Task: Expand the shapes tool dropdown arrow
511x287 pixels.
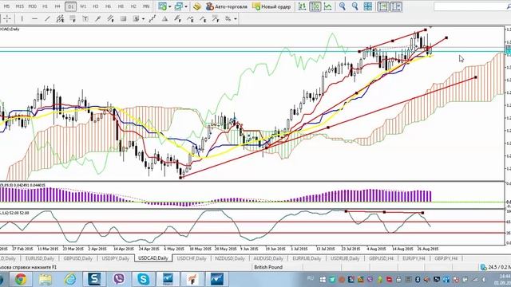Action: click(143, 19)
